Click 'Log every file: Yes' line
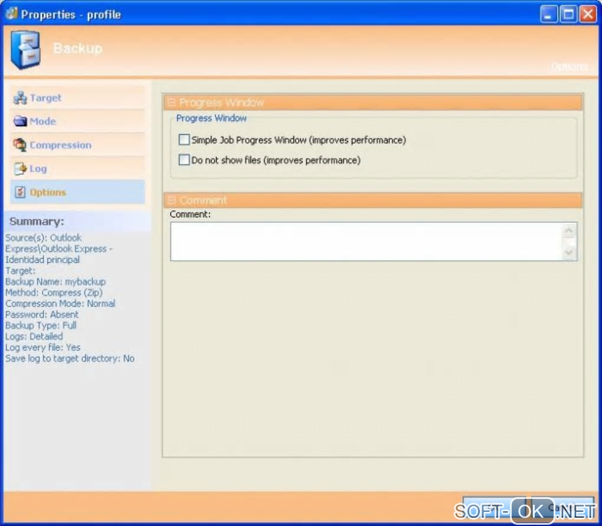The height and width of the screenshot is (526, 602). click(x=42, y=347)
